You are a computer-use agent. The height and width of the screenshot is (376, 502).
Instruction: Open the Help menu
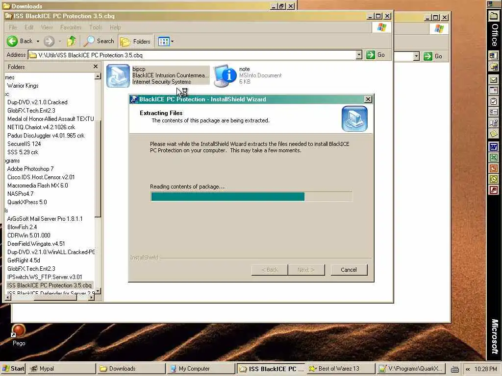click(115, 27)
